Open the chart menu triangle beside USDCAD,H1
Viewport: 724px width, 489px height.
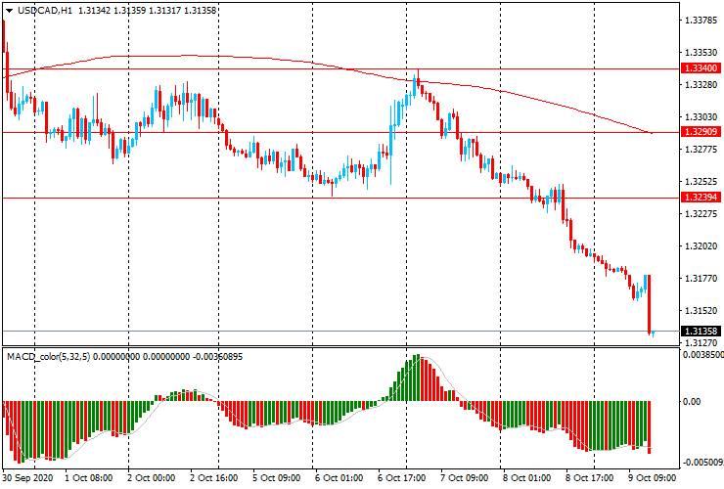(x=9, y=10)
